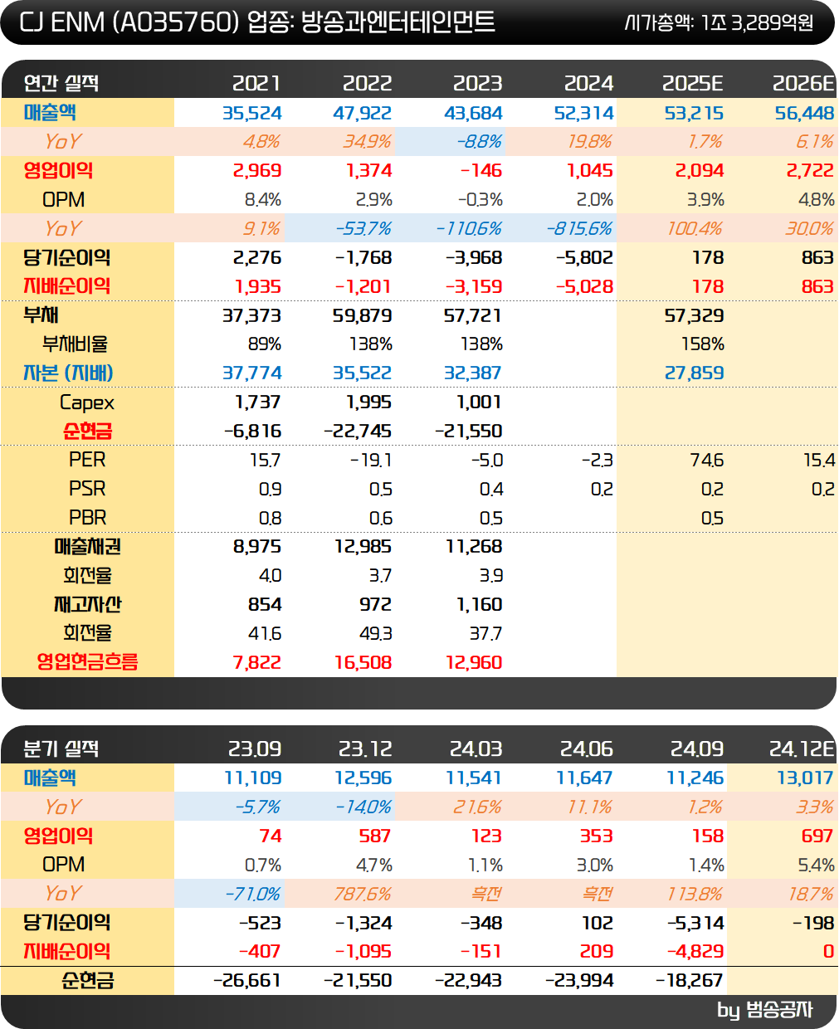Click the 2026E column header

click(803, 83)
